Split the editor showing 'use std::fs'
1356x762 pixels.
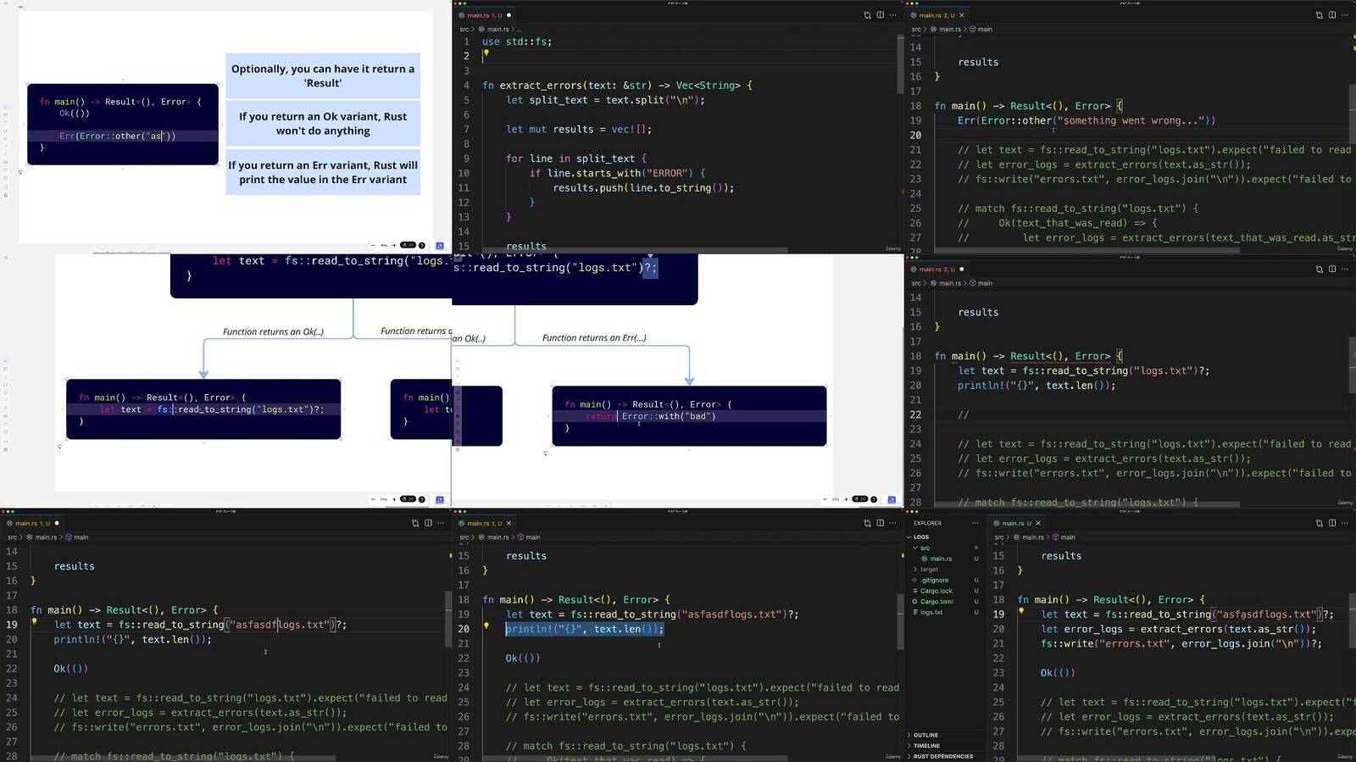[880, 15]
